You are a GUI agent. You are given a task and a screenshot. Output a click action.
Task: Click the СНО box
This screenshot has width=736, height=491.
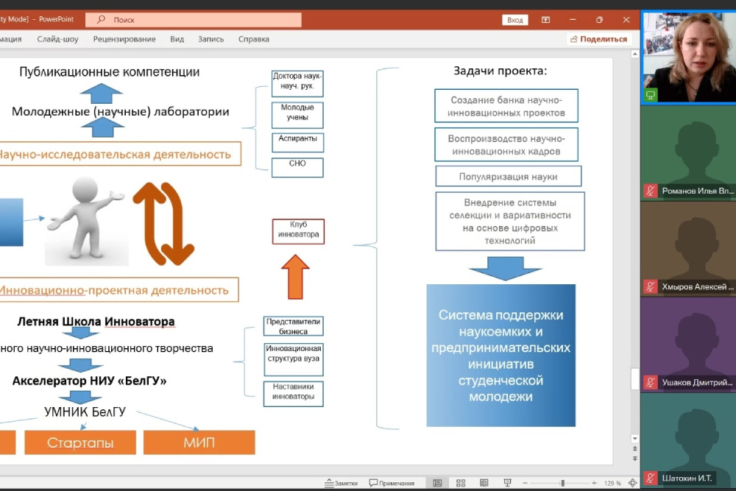(x=297, y=168)
